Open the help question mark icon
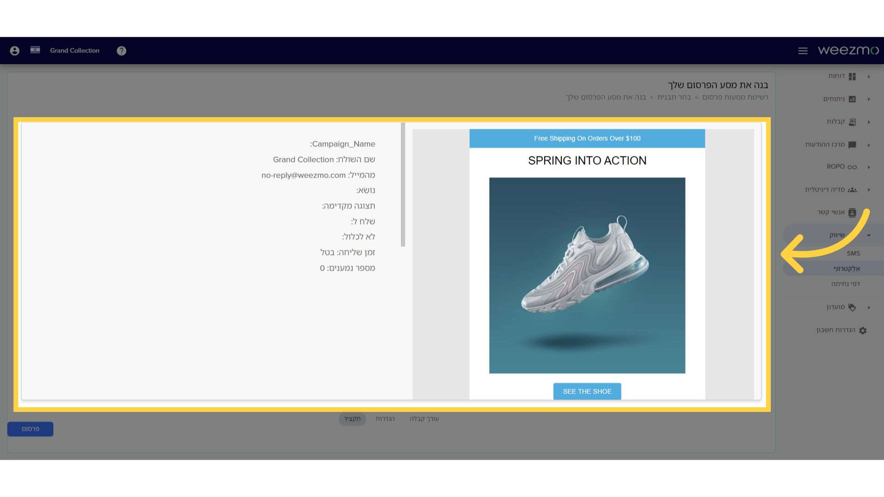The image size is (884, 497). coord(122,51)
